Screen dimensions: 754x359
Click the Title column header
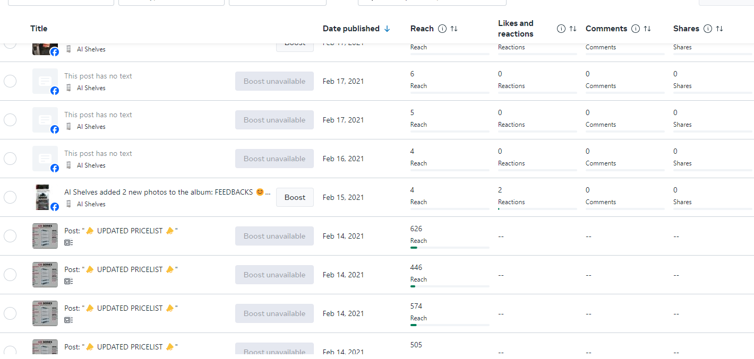(x=39, y=29)
